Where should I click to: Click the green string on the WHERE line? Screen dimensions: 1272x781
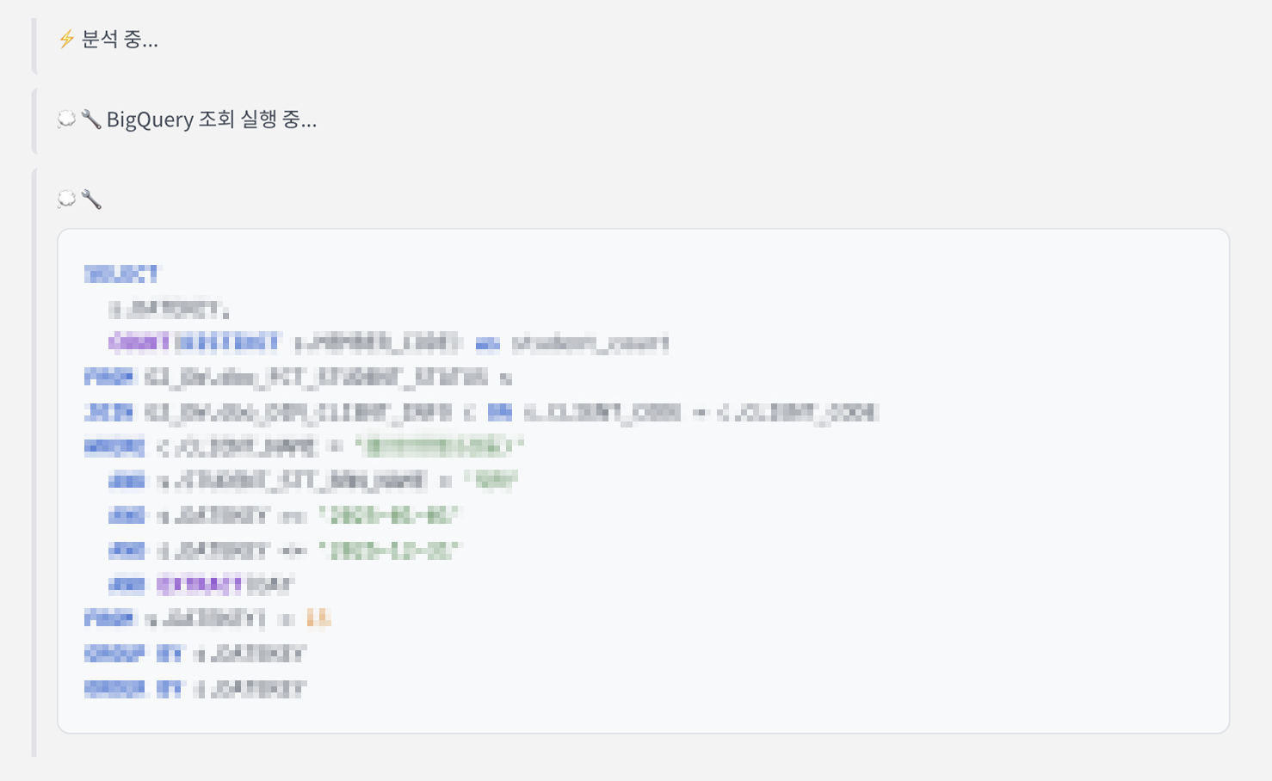tap(441, 446)
